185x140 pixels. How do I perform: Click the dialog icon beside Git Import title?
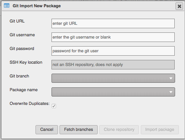coord(6,6)
